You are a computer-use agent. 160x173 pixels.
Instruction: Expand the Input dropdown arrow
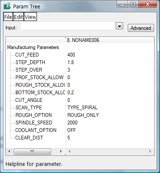pyautogui.click(x=119, y=26)
